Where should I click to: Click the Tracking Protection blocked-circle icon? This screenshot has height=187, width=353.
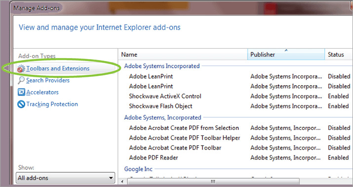pyautogui.click(x=21, y=104)
